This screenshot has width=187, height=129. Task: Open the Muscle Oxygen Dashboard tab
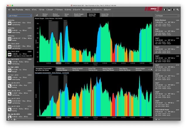tap(79, 15)
